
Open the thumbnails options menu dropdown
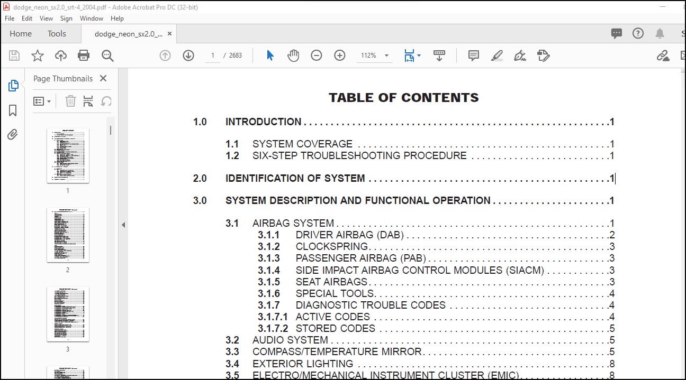pos(42,101)
